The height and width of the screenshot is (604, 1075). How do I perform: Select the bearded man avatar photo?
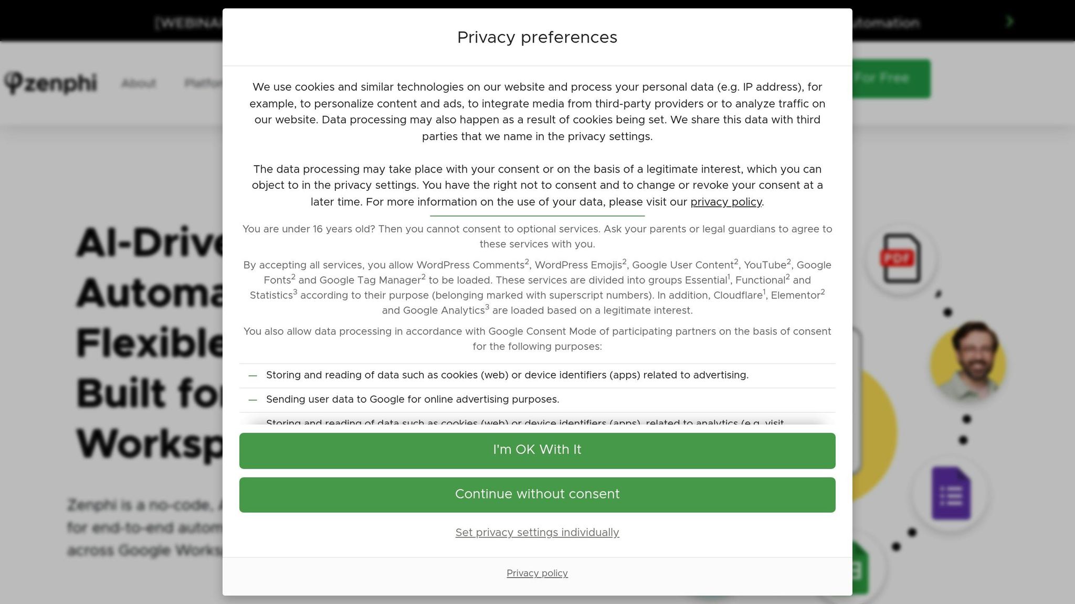click(968, 362)
